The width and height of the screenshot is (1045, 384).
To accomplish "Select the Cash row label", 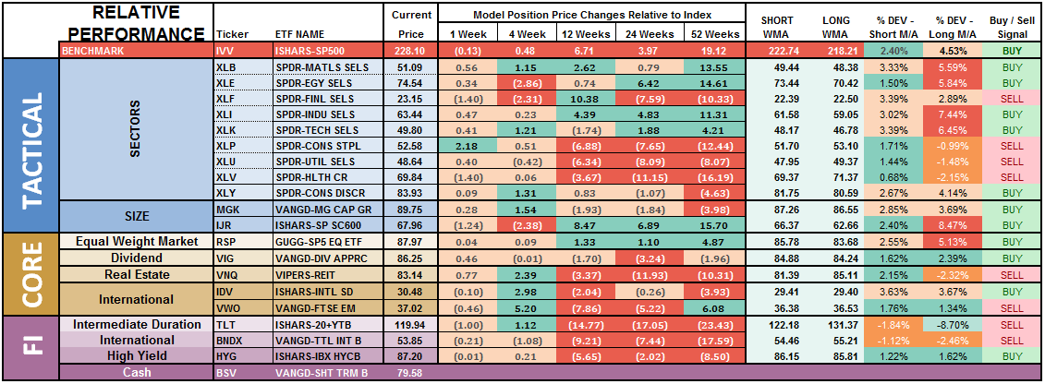I will pyautogui.click(x=137, y=372).
